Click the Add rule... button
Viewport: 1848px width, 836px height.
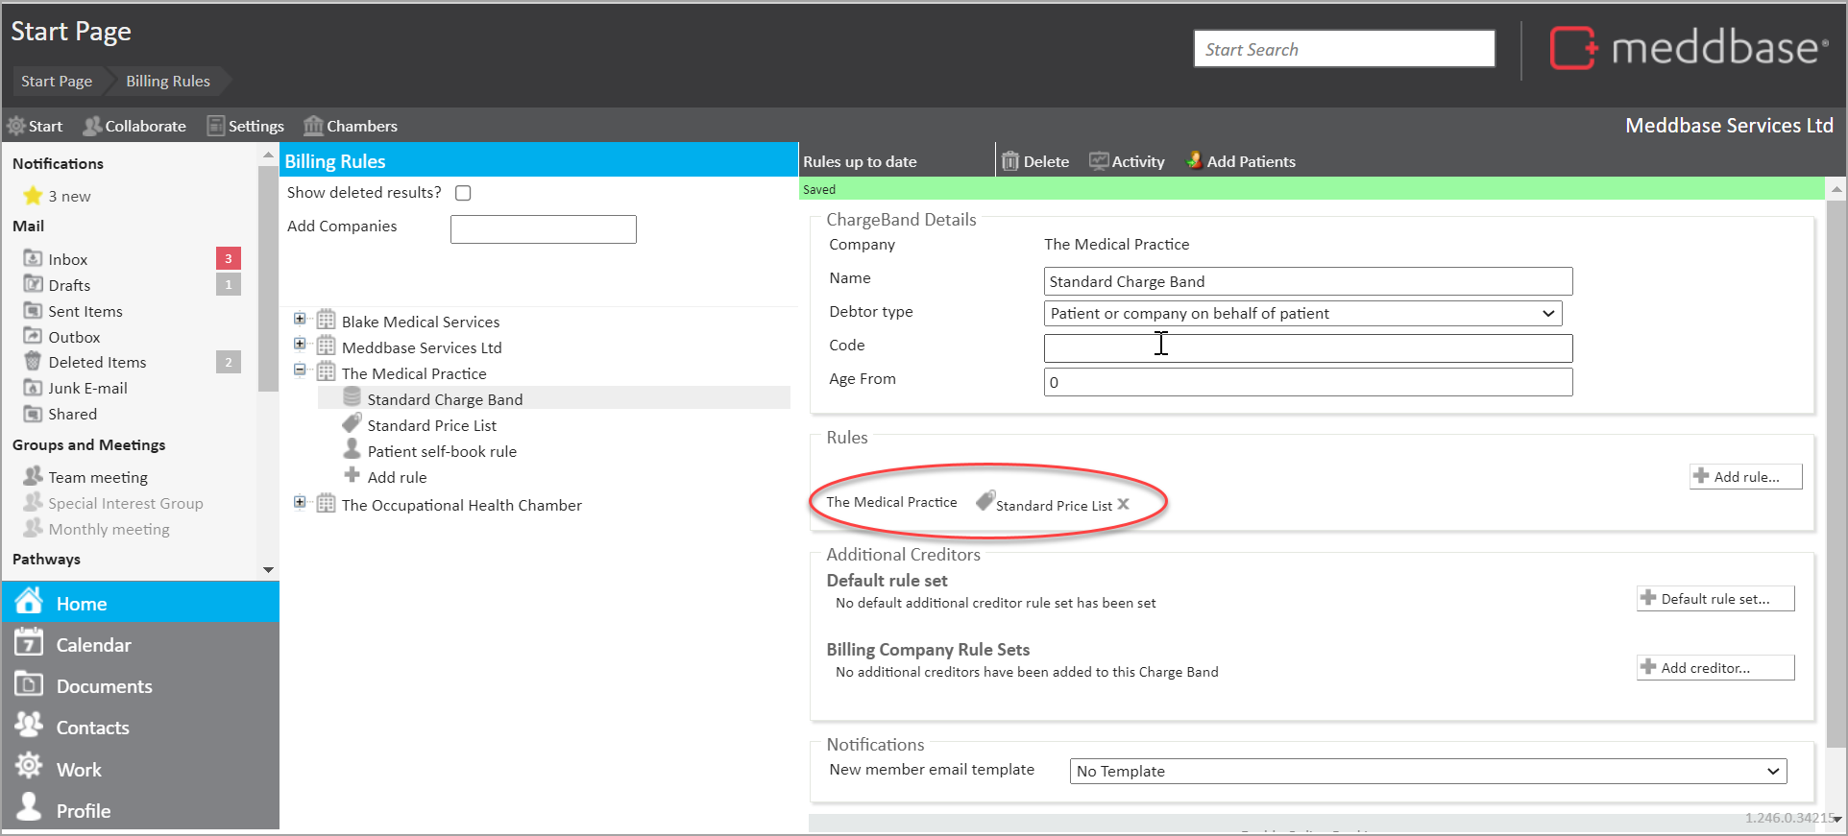(1745, 476)
